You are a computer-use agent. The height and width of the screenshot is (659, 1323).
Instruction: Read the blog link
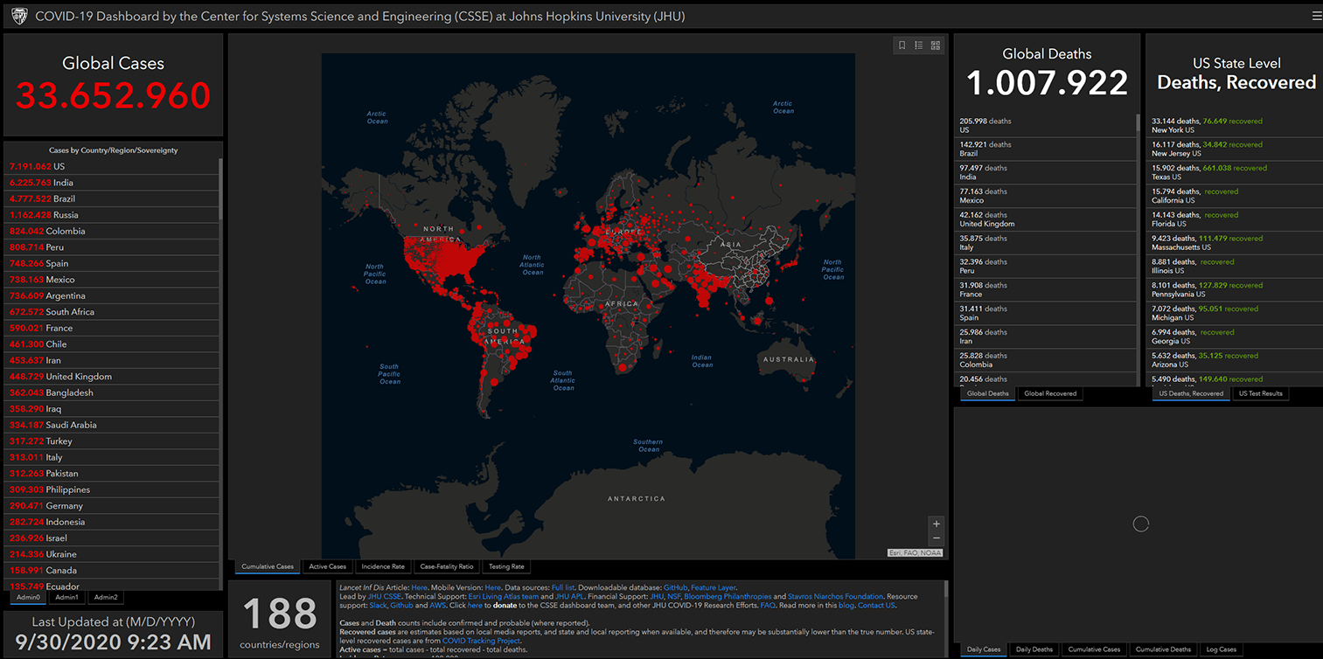tap(846, 605)
